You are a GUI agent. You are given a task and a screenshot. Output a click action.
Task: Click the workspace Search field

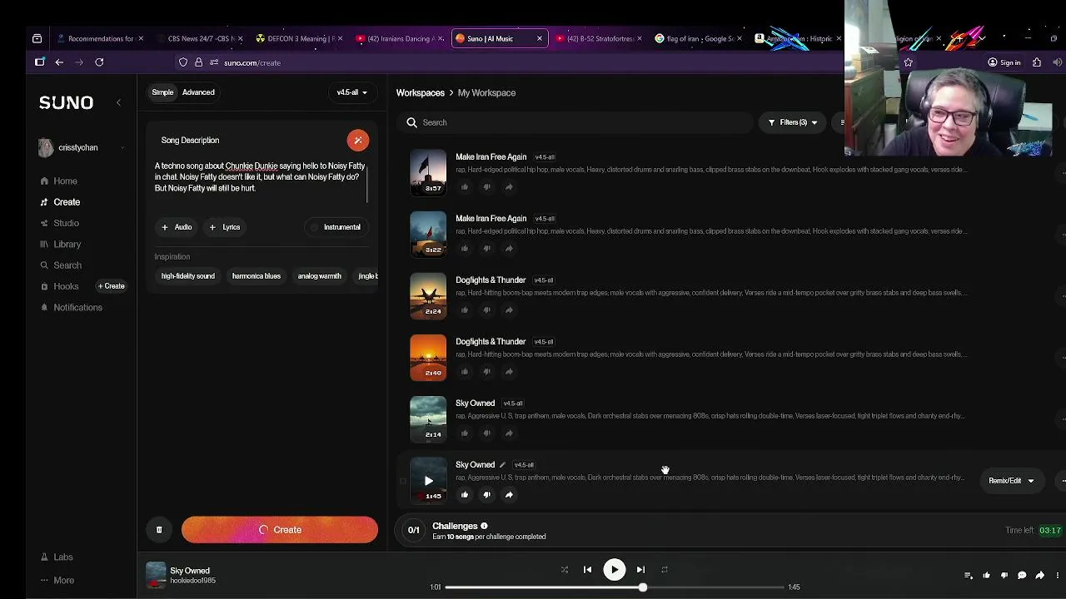tap(575, 122)
